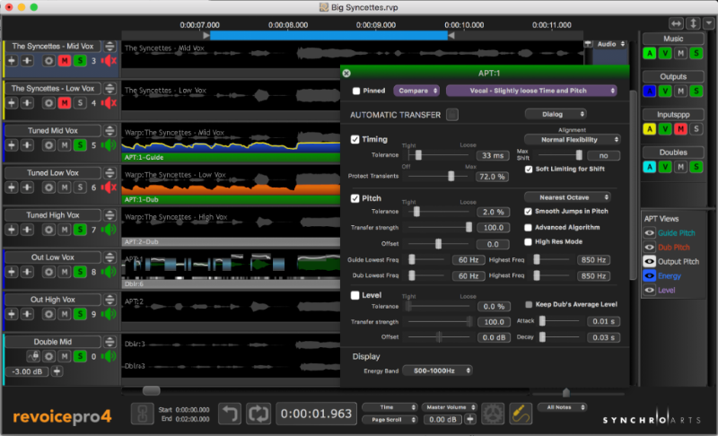Click the horizontal scrollbar thumb below tracks

point(151,391)
